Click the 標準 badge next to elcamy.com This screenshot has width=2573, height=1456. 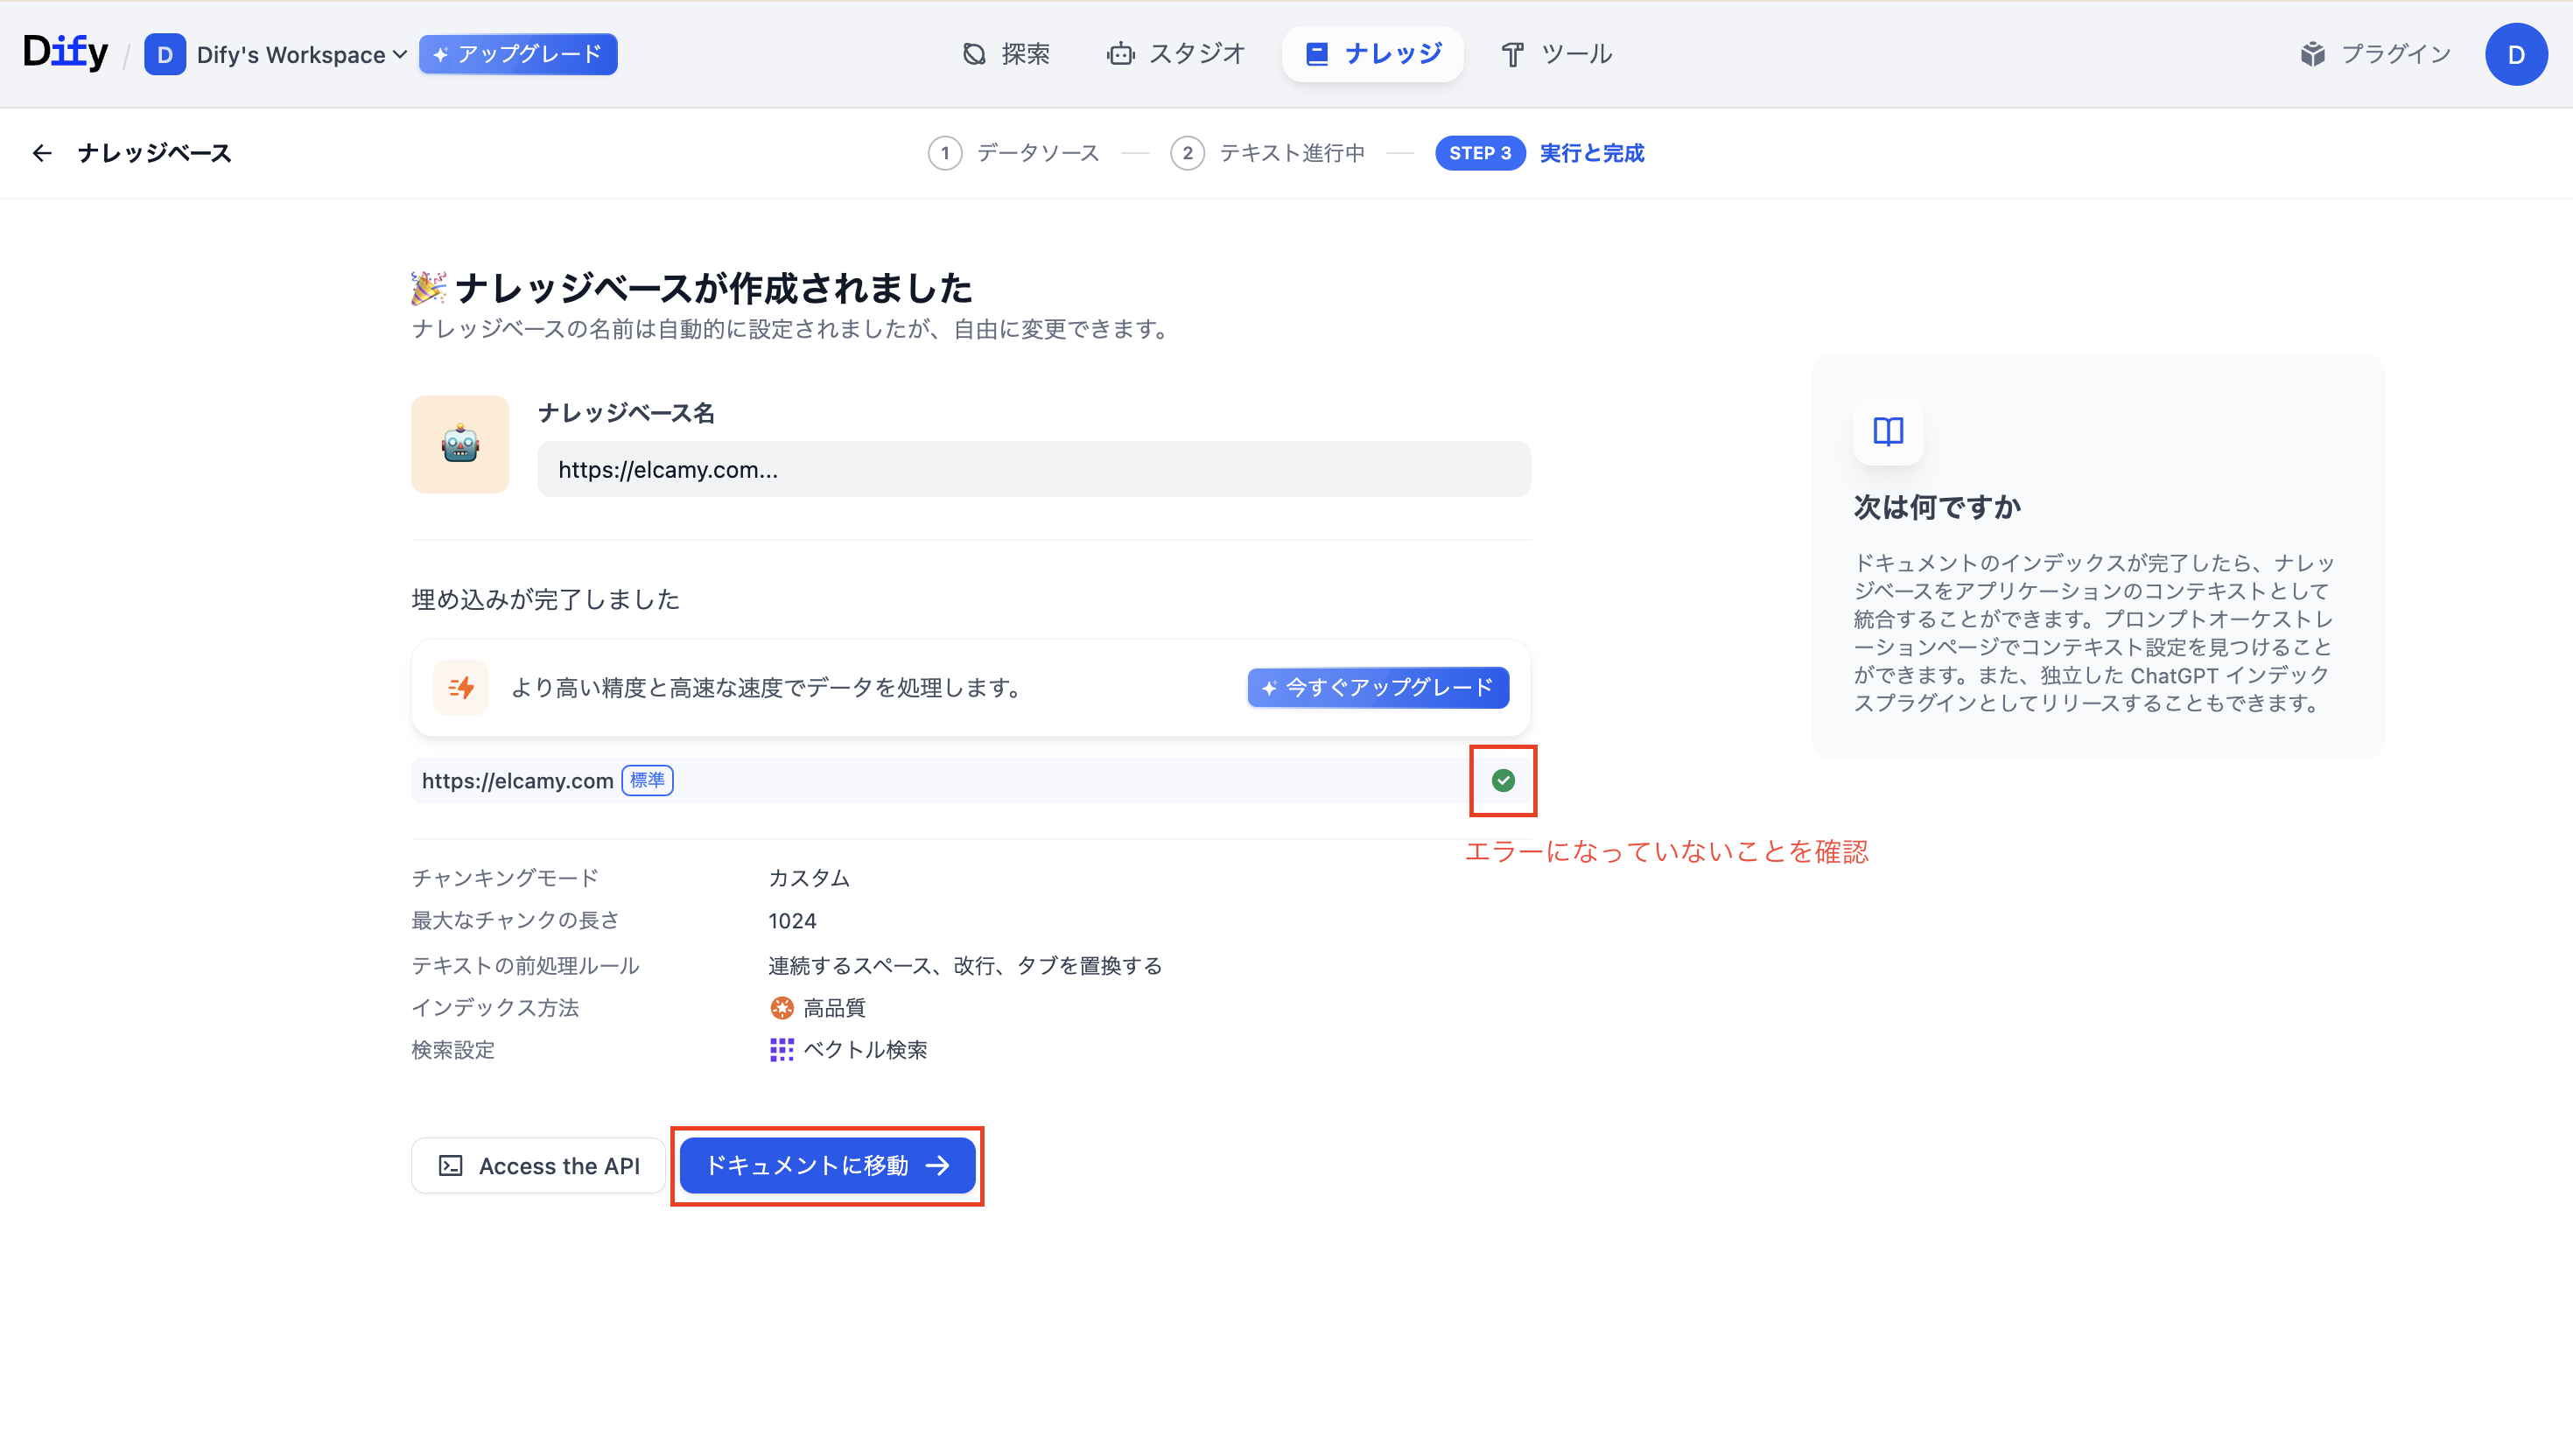coord(647,781)
